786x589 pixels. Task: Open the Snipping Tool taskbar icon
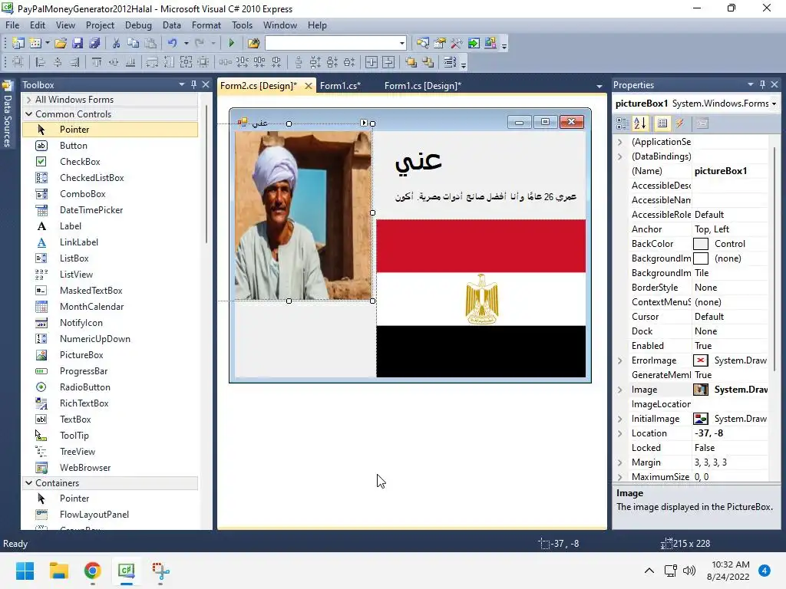(x=161, y=571)
